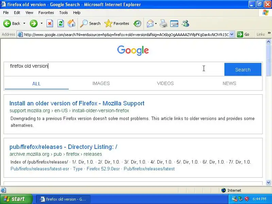Screen dimensions: 272x204
Task: Click the Windows flag logo throbber
Action: click(x=266, y=13)
